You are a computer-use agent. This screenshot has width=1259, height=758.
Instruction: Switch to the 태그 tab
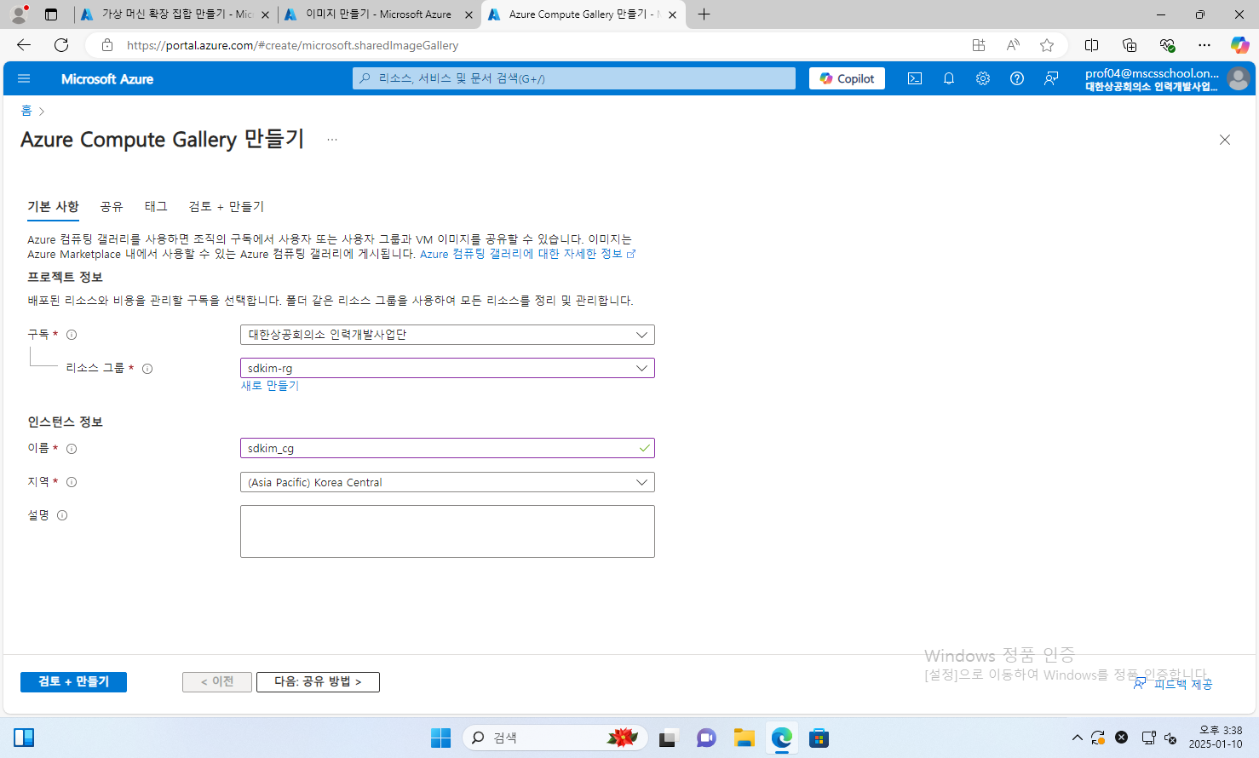click(156, 207)
